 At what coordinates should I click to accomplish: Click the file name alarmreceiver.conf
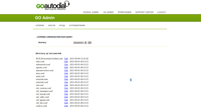pyautogui.click(x=45, y=70)
